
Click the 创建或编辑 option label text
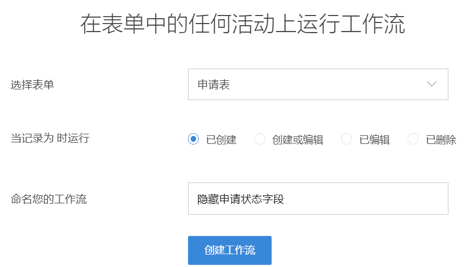click(x=297, y=140)
